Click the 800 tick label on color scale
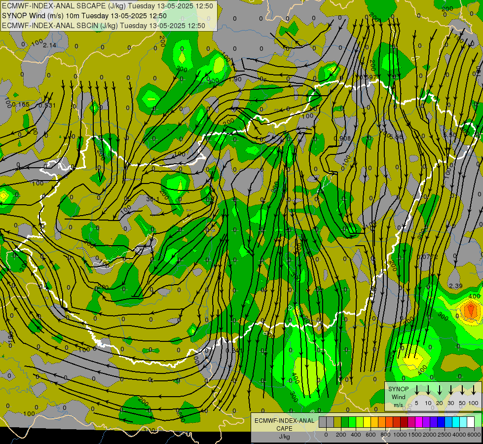The width and height of the screenshot is (483, 444). (x=385, y=435)
